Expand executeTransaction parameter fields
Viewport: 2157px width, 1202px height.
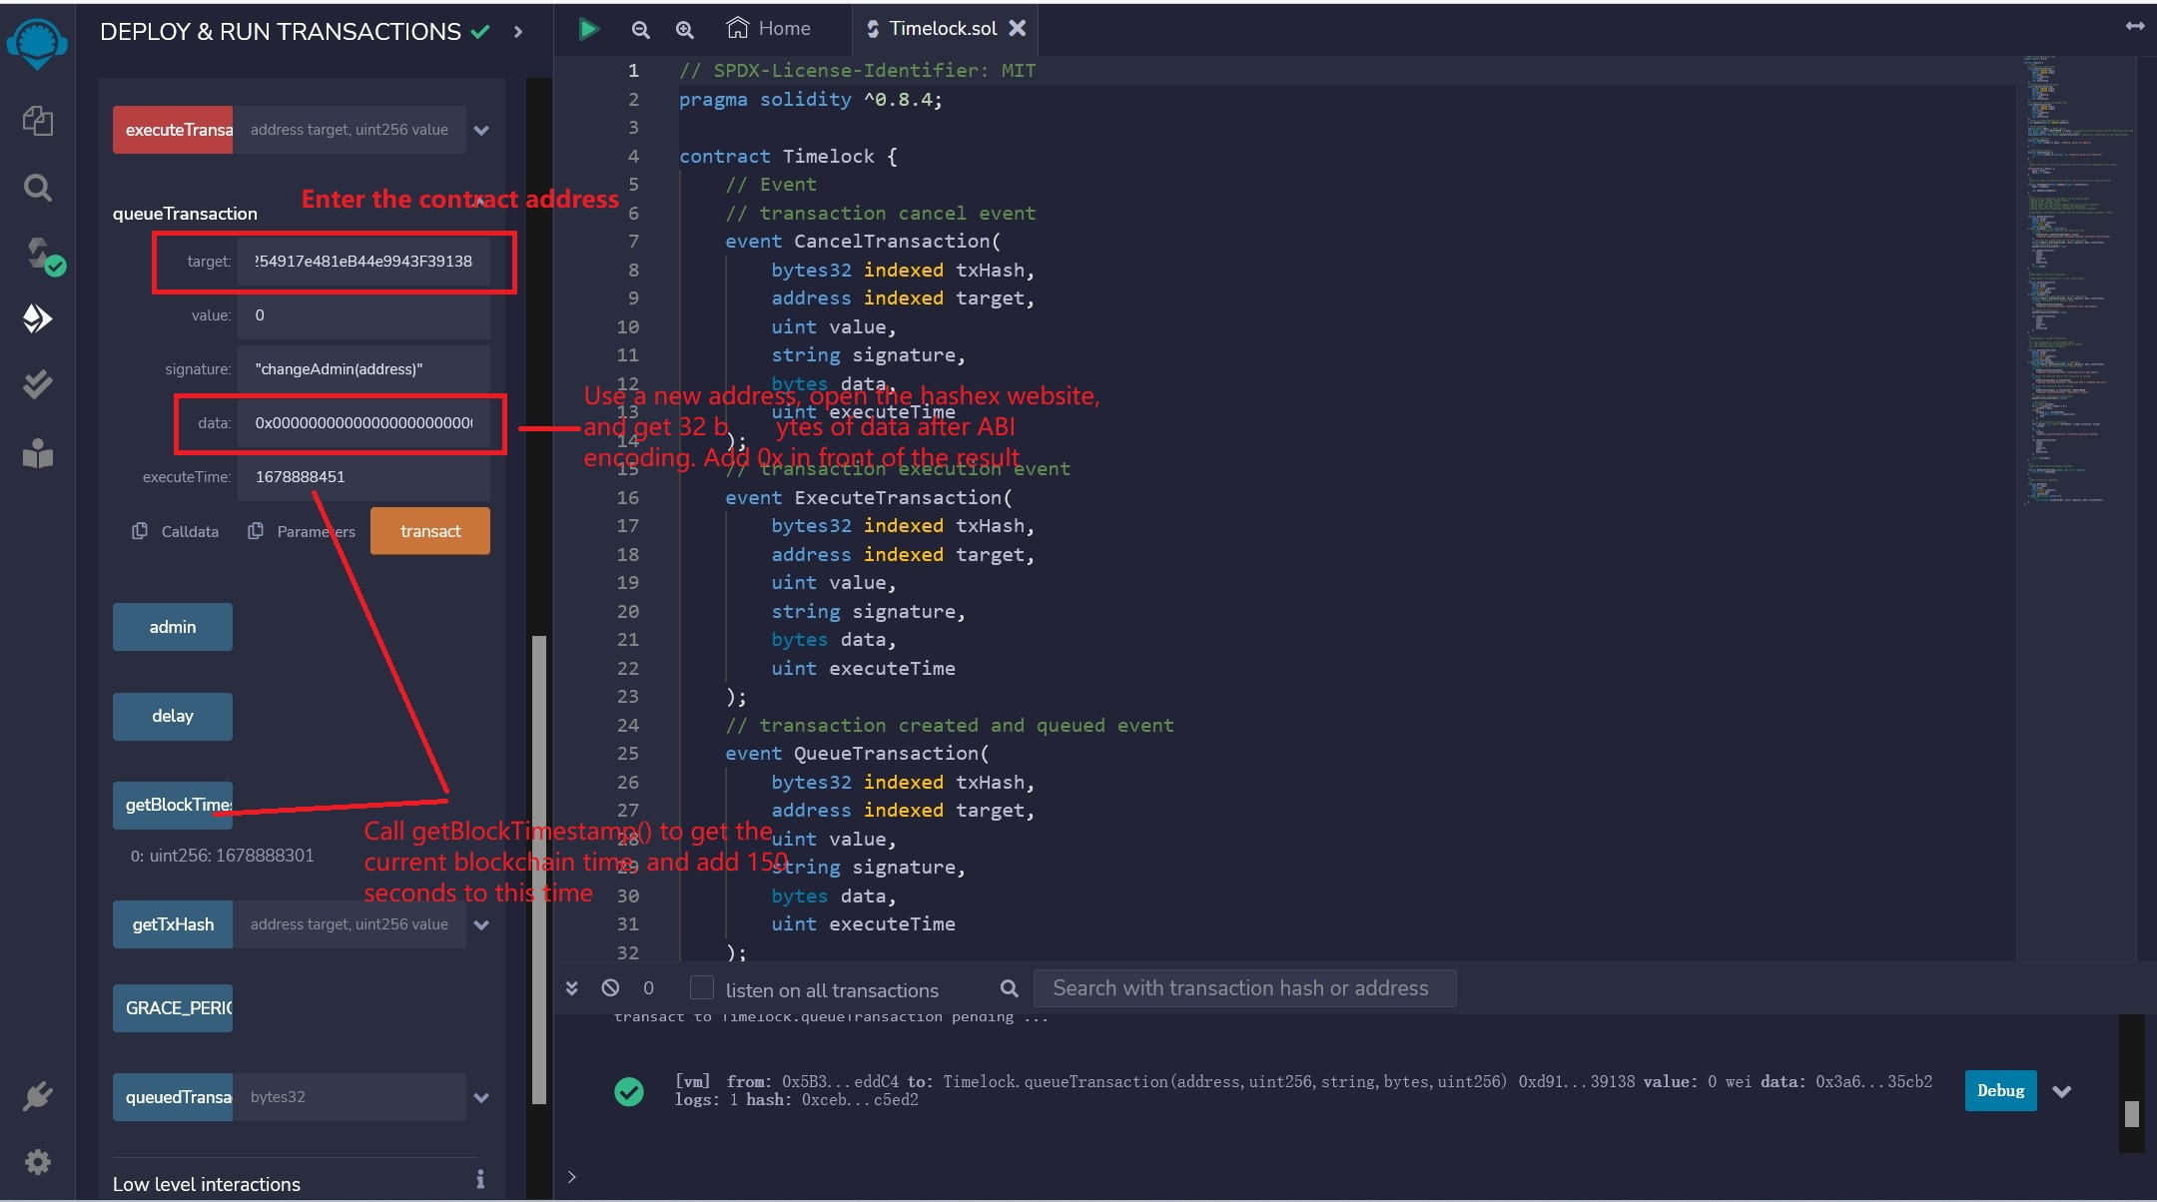point(482,129)
